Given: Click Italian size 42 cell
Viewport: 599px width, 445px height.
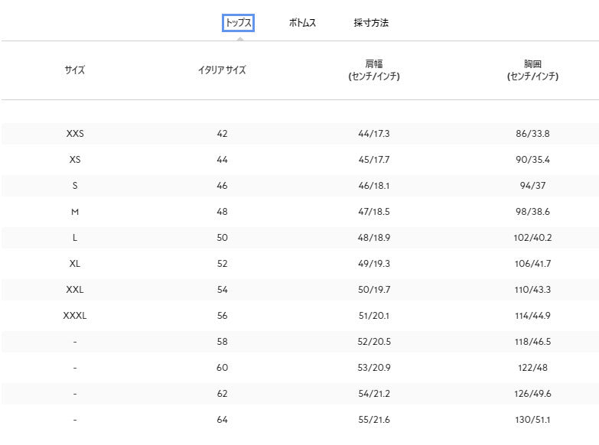Looking at the screenshot, I should 222,134.
